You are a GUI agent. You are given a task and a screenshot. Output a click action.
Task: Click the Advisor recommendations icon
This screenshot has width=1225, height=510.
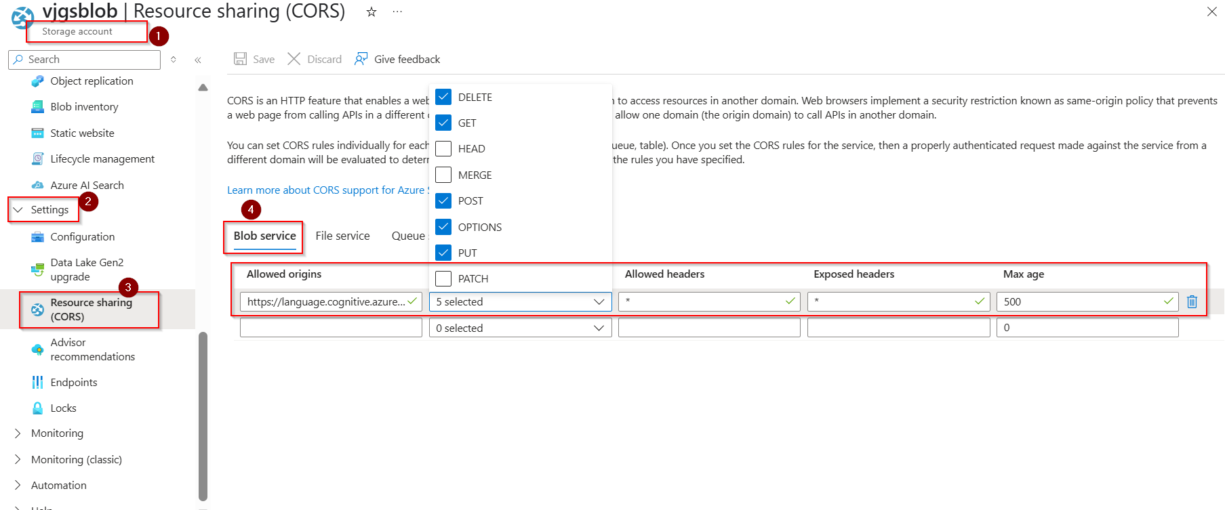[x=38, y=349]
